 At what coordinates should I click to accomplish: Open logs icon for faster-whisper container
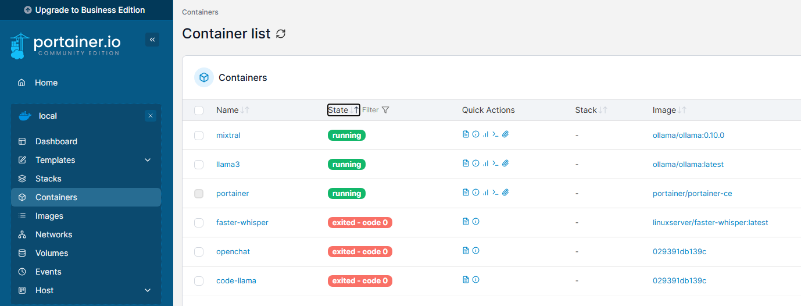[x=466, y=222]
